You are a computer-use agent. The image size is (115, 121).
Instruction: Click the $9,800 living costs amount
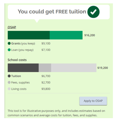(46, 89)
